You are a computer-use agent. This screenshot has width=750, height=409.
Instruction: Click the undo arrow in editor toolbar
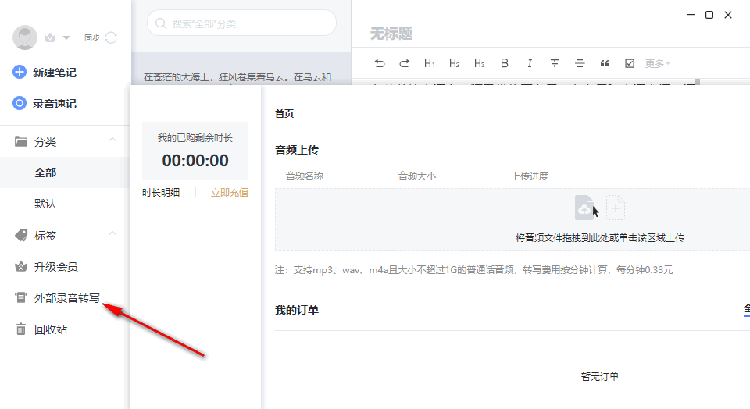(380, 63)
